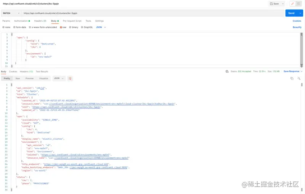Open the Send button dropdown arrow
Image resolution: width=305 pixels, height=194 pixels.
pos(300,13)
